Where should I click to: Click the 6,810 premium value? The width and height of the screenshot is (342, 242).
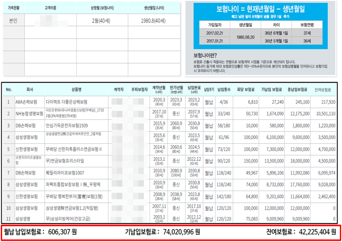coord(253,102)
